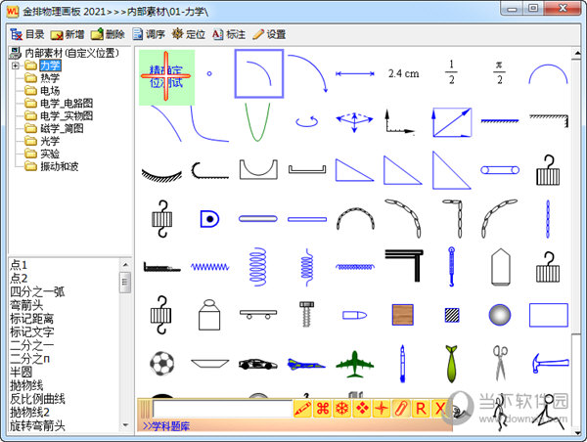This screenshot has width=587, height=442.
Task: Pick the 2.4 cm text label
Action: tap(403, 73)
